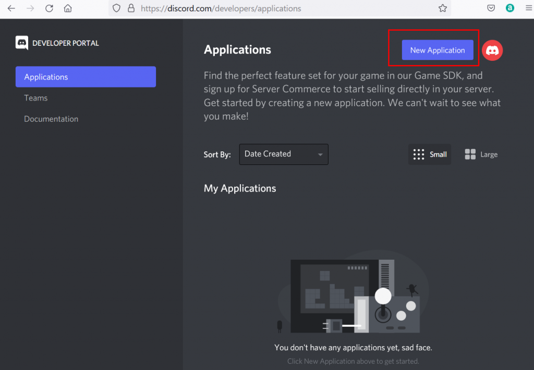Open the browser hamburger menu
534x370 pixels.
(529, 8)
